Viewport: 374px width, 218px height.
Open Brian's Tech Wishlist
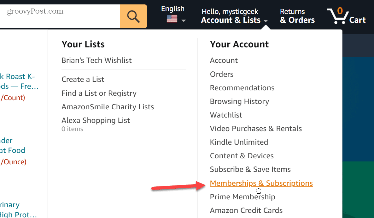(x=96, y=60)
